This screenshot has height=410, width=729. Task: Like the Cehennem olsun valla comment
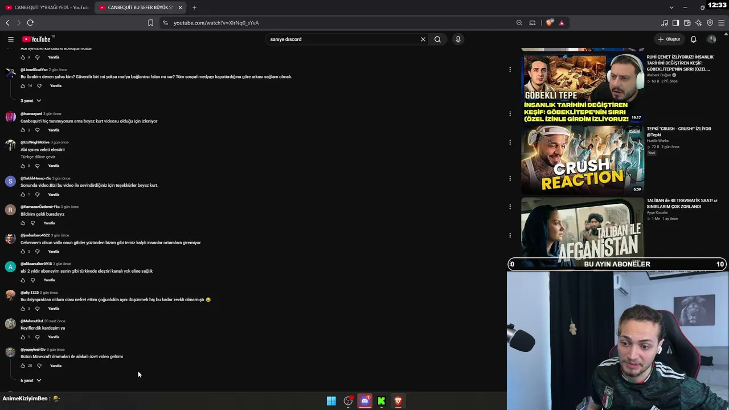[x=23, y=252]
